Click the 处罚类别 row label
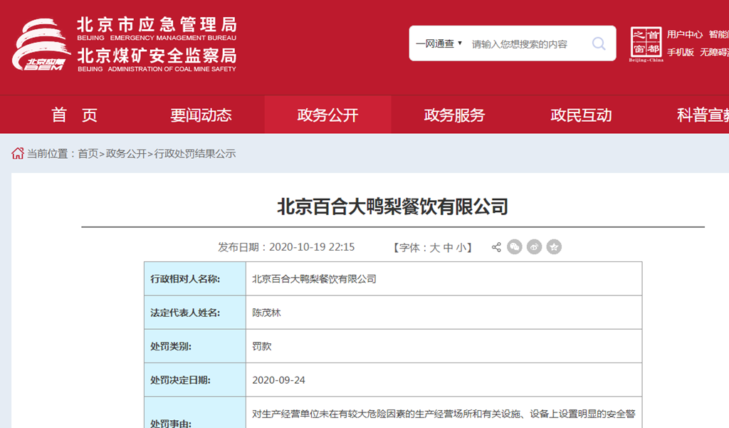Viewport: 729px width, 428px height. [171, 347]
